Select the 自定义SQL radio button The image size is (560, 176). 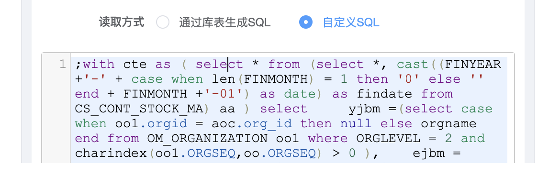click(x=306, y=22)
